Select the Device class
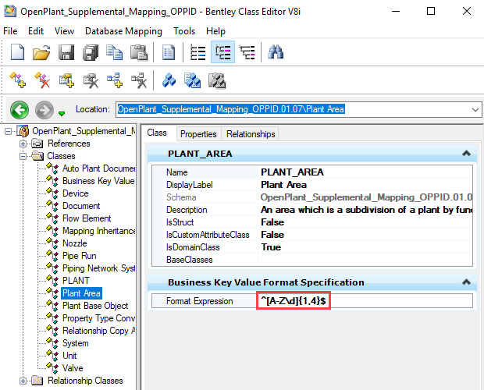The width and height of the screenshot is (484, 390). pos(75,193)
